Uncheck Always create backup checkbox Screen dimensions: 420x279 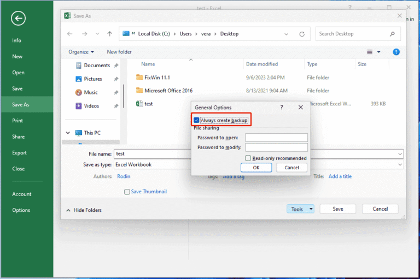pos(196,120)
